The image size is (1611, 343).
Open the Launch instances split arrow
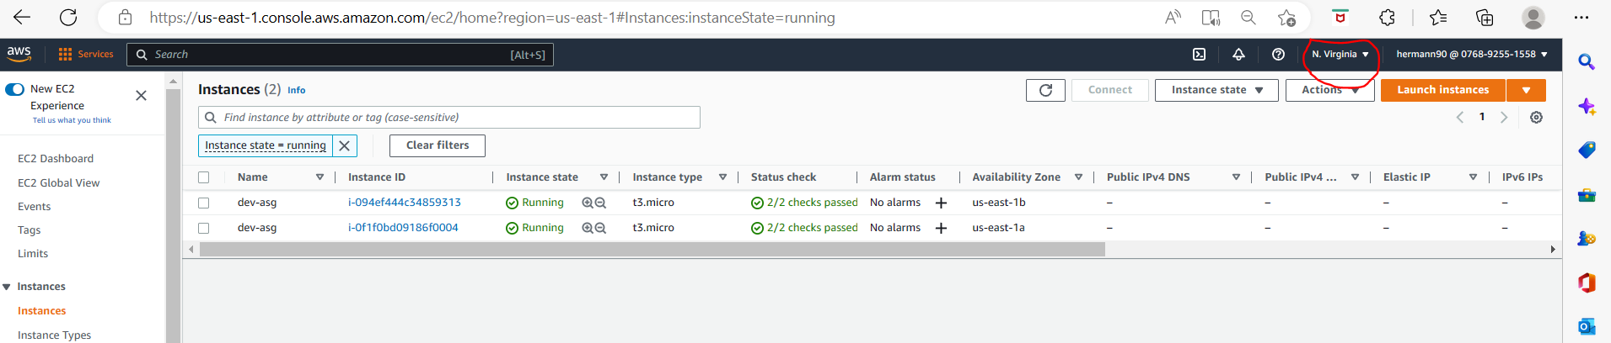pyautogui.click(x=1526, y=90)
